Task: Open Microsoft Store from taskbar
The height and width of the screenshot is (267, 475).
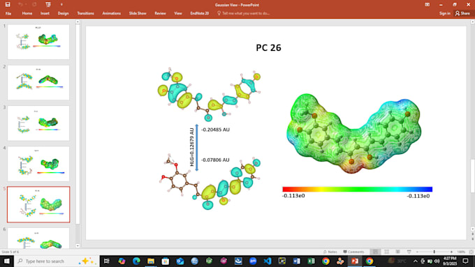Action: pyautogui.click(x=166, y=261)
